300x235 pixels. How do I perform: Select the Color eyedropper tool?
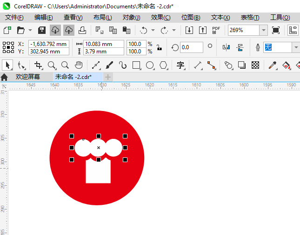point(273,65)
